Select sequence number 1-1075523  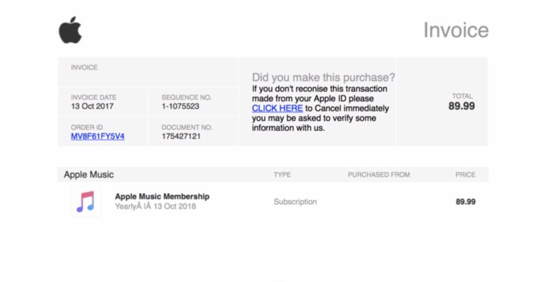point(181,106)
